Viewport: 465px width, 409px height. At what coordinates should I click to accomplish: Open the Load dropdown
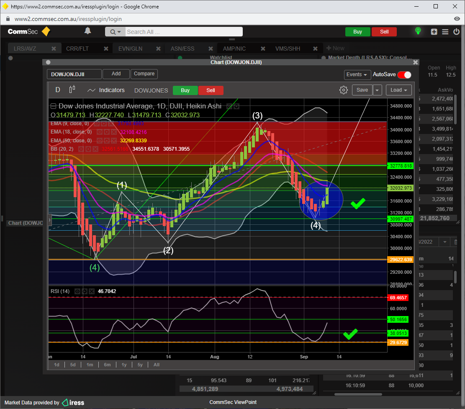tap(398, 90)
